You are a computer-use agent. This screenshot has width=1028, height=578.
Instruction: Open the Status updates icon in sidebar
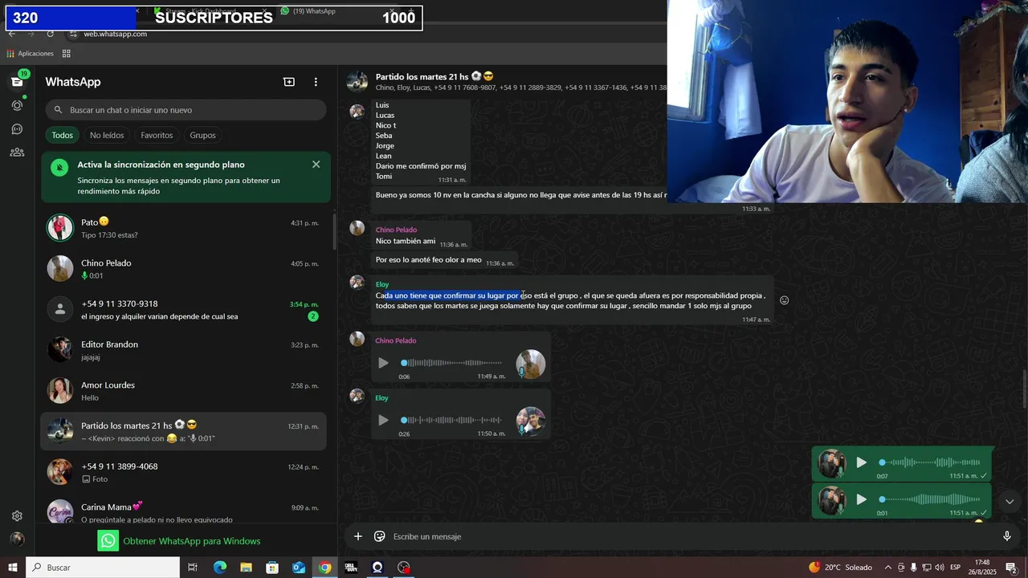click(17, 105)
